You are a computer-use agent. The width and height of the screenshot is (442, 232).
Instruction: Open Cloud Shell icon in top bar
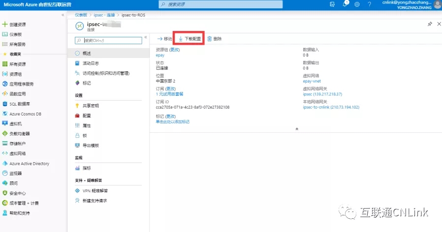point(332,4)
